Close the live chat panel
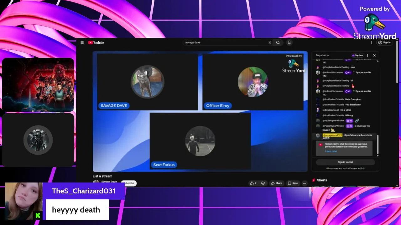The width and height of the screenshot is (401, 225). [x=374, y=55]
